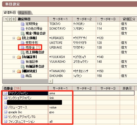Collapse the 有価証券 group
137x125 pixels.
(14, 57)
